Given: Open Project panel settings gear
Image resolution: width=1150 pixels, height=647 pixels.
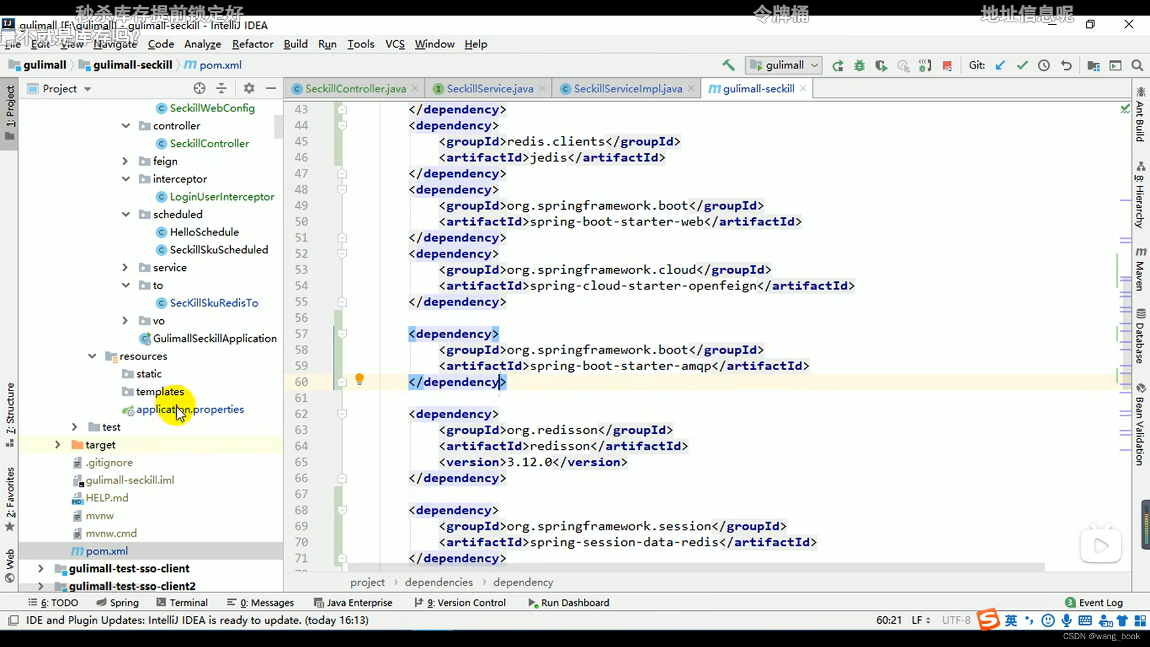Looking at the screenshot, I should (249, 89).
